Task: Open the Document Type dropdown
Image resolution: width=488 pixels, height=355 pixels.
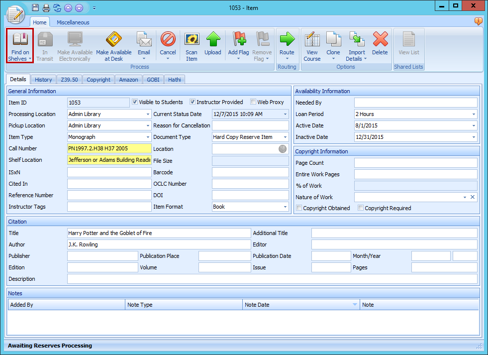Action: click(286, 137)
